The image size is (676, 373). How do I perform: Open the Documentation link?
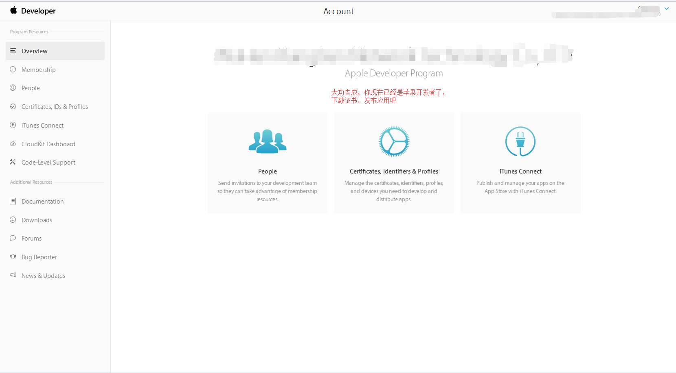coord(42,202)
